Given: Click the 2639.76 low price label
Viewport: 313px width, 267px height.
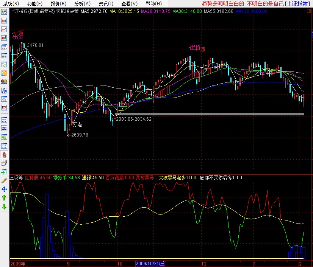Looking at the screenshot, I should (x=80, y=135).
